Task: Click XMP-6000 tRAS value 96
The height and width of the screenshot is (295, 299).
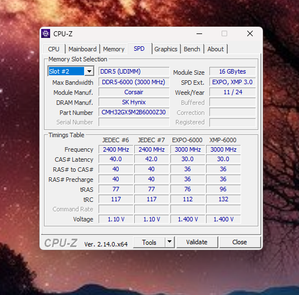Action: (223, 189)
